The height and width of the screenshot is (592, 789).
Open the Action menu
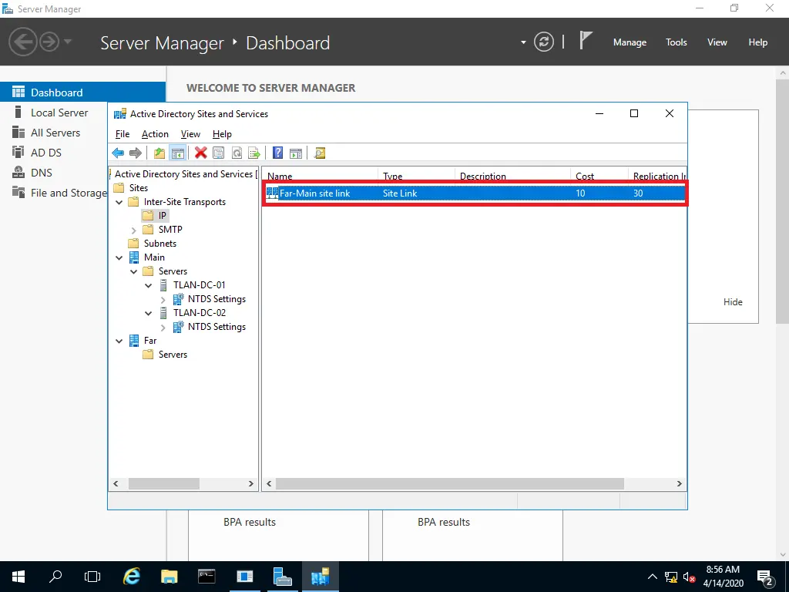point(155,134)
